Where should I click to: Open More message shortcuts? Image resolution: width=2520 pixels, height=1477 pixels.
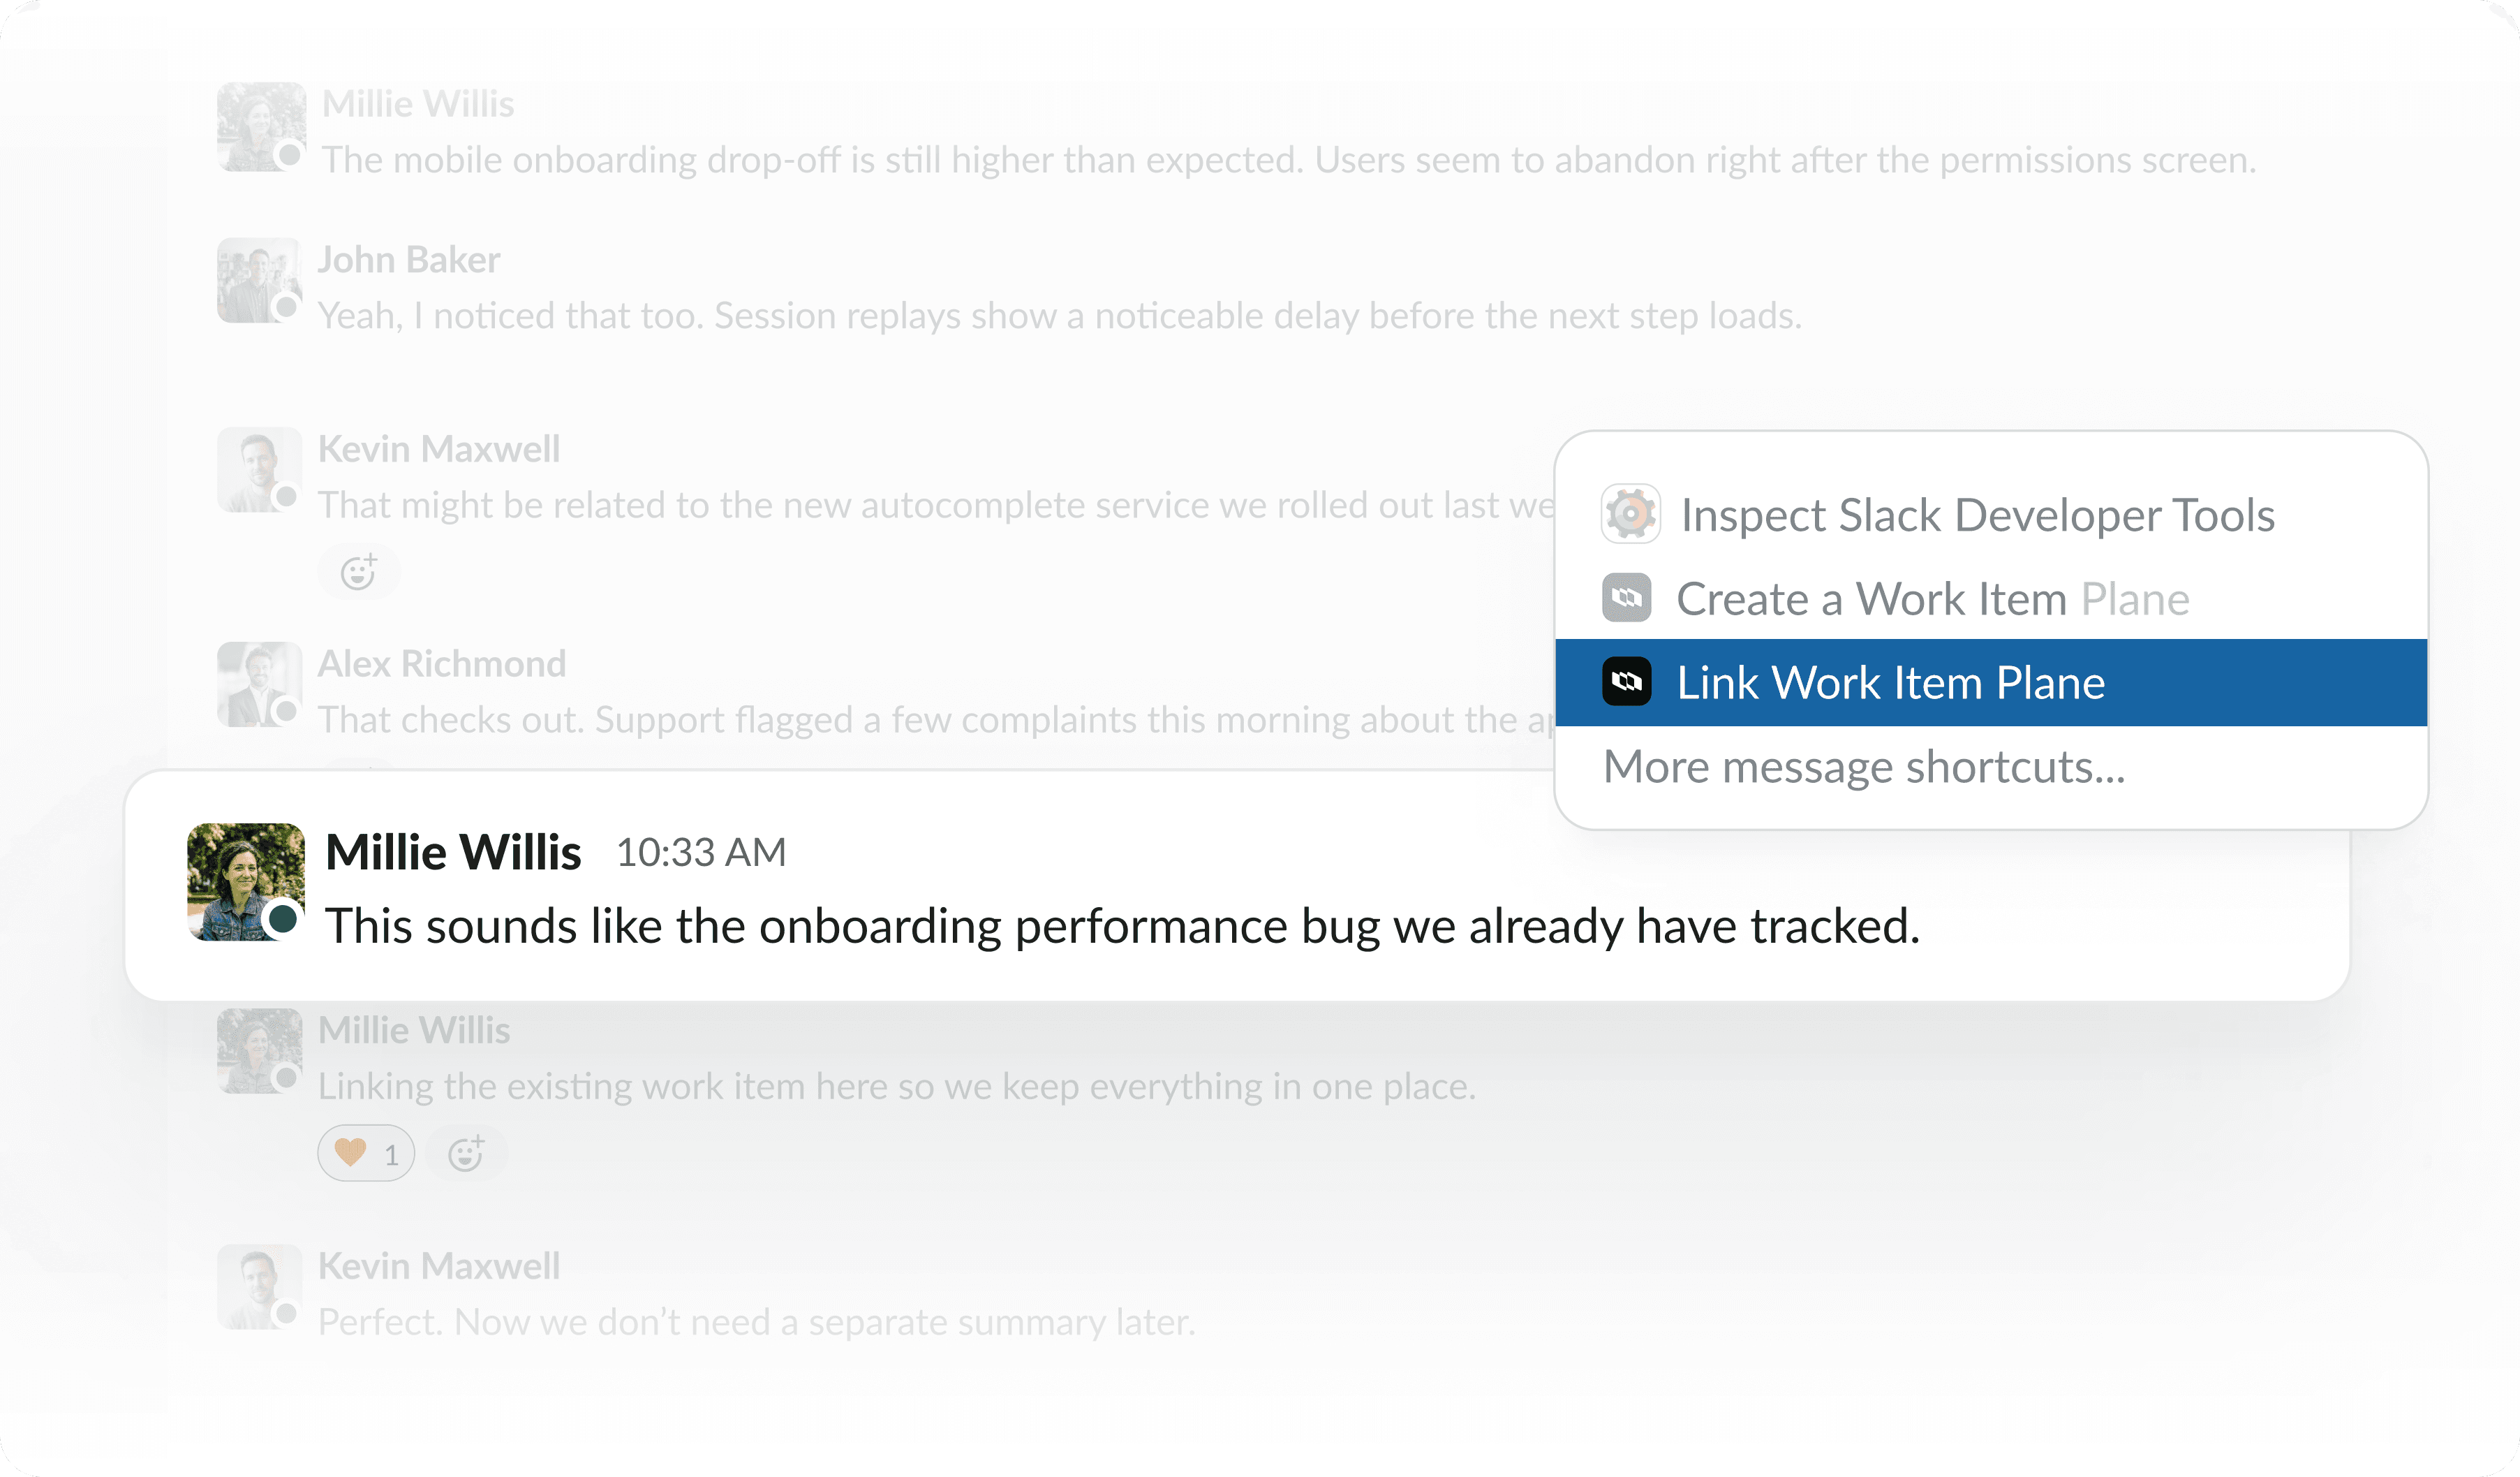click(x=1865, y=767)
